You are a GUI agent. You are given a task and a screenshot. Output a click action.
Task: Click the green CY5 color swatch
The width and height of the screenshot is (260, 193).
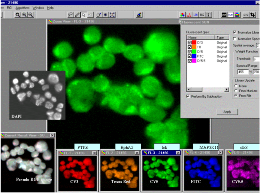click(194, 52)
